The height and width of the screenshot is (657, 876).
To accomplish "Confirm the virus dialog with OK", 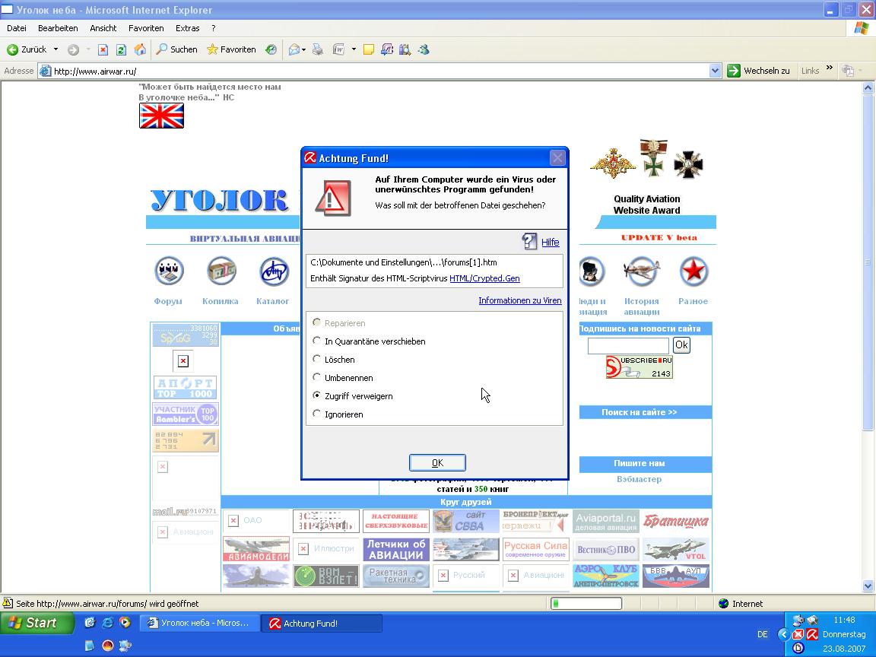I will click(x=437, y=462).
